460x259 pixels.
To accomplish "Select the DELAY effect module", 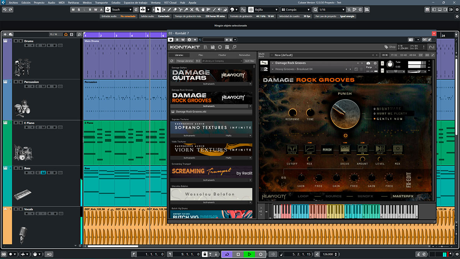I will coord(379,150).
